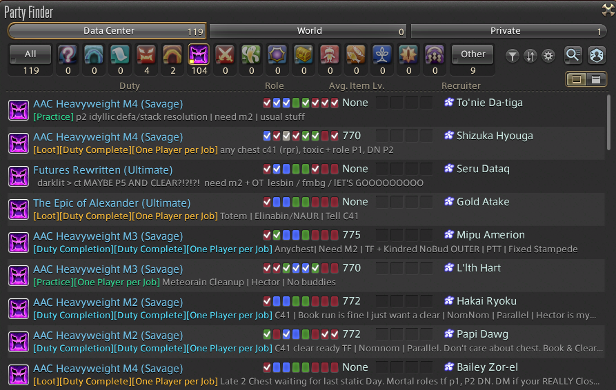Open Hakai Ryoku's AAC Heavyweight M2 listing
Screen dimensions: 616x390
306,309
